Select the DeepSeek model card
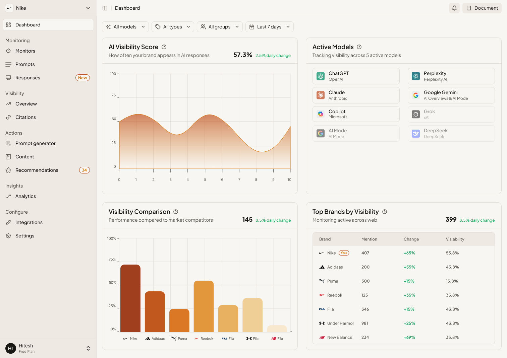Screen dimensions: 507x358 click(451, 134)
